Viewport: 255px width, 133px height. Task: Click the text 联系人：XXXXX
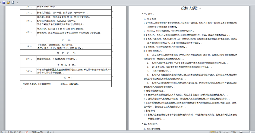[x=70, y=84]
